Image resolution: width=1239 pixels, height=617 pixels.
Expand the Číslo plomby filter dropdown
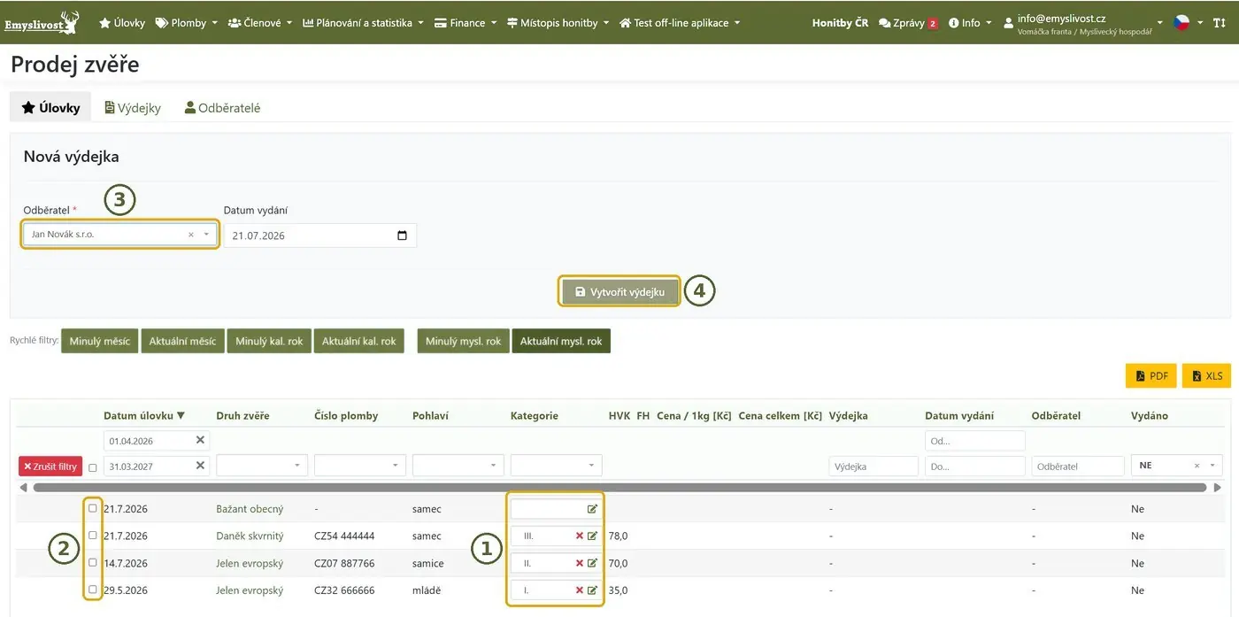[360, 466]
